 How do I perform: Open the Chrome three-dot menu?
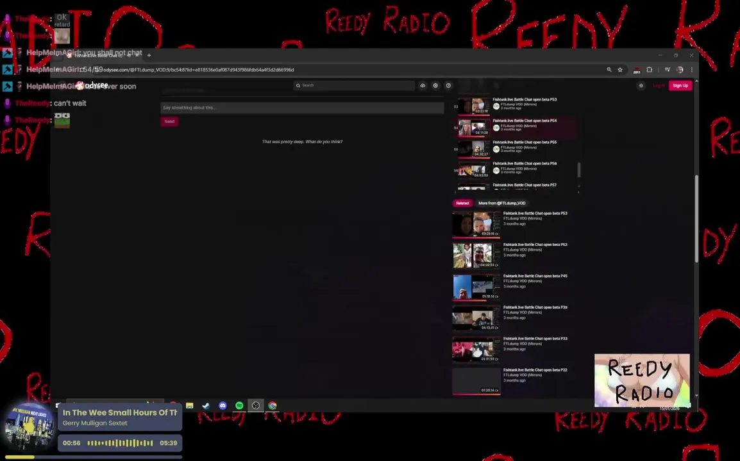click(x=691, y=70)
